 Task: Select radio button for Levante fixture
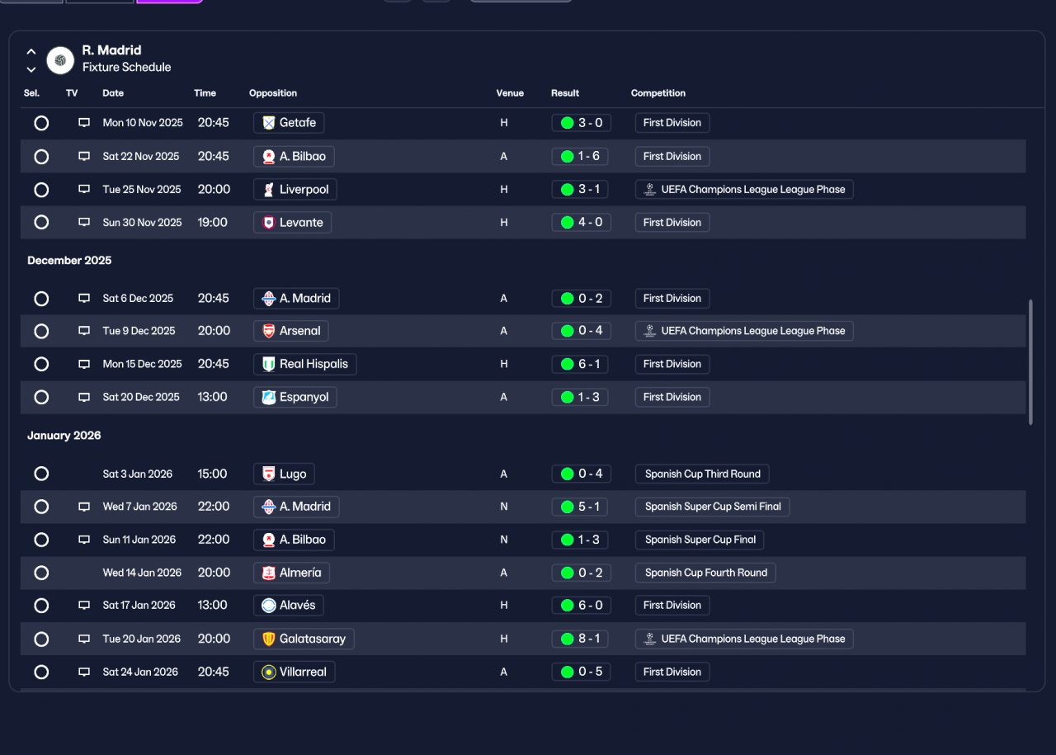point(41,223)
